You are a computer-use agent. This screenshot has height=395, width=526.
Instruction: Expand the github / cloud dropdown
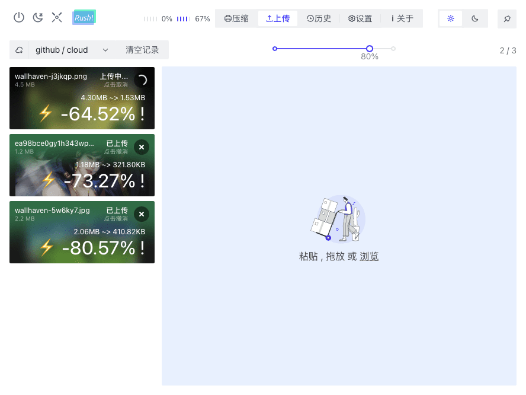72,50
